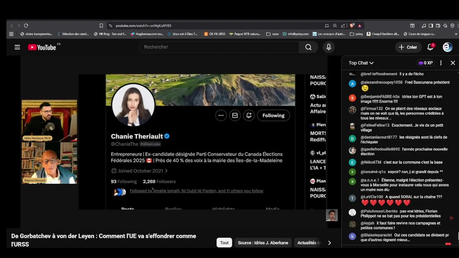Open Brave Rewards triangle icon
Viewport: 459px width, 258px height.
point(359,25)
